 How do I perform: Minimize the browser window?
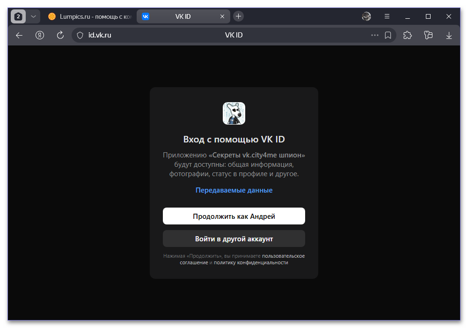408,16
